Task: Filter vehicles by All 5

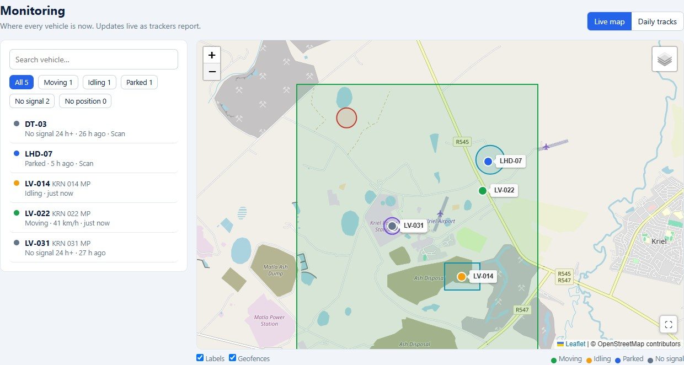Action: coord(22,83)
